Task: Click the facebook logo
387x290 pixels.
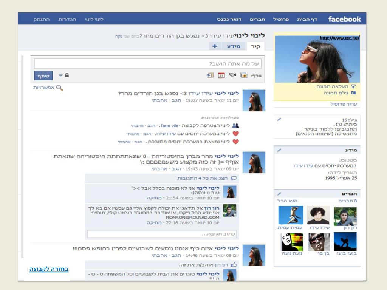Action: click(x=344, y=19)
